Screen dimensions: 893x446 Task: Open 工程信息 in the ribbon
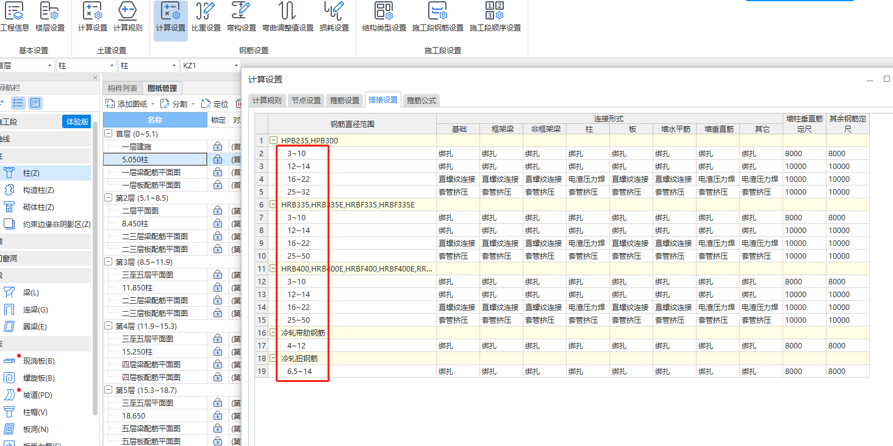pyautogui.click(x=14, y=17)
